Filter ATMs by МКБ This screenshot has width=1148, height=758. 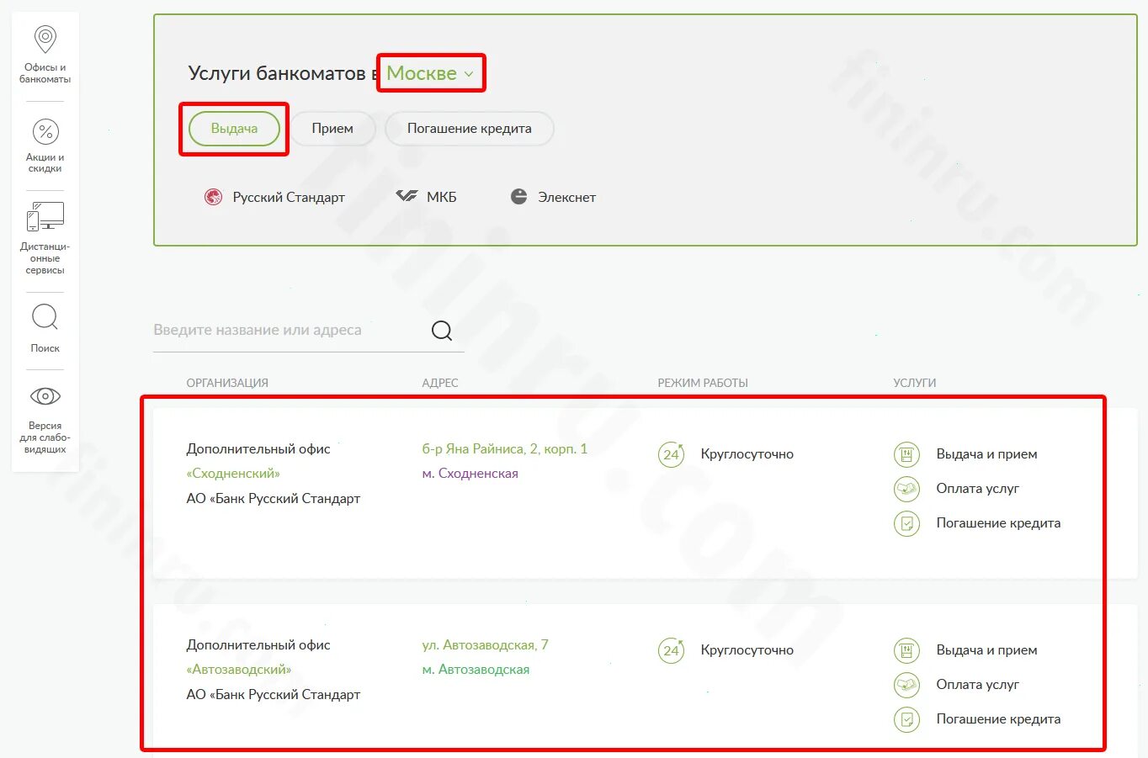[x=426, y=197]
